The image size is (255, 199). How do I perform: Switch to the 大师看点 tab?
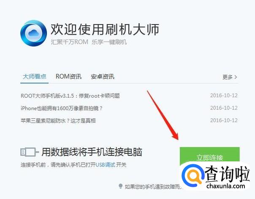35,76
